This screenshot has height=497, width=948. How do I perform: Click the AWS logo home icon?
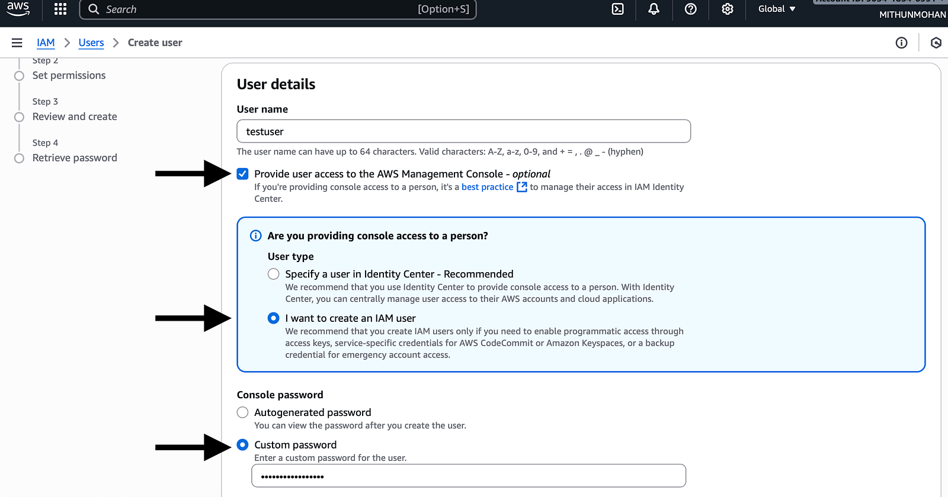[x=18, y=9]
